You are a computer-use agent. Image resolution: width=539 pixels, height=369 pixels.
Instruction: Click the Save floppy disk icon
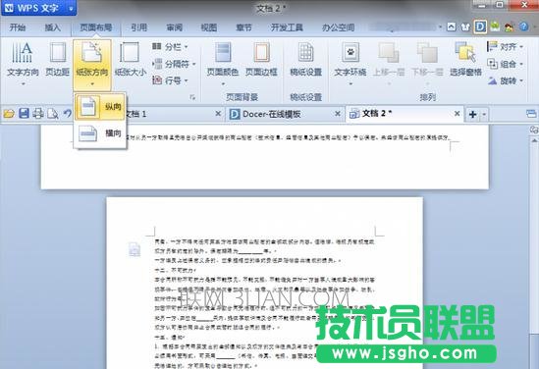[24, 114]
